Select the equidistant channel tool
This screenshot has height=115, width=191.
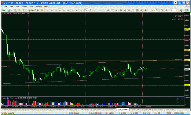point(108,10)
